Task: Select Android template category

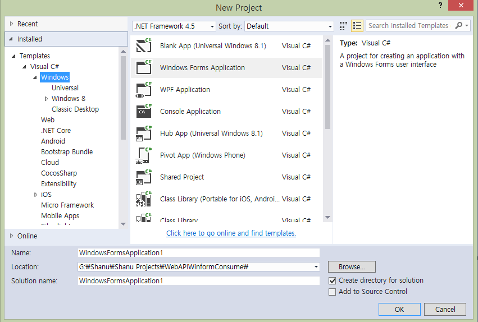Action: (x=53, y=141)
